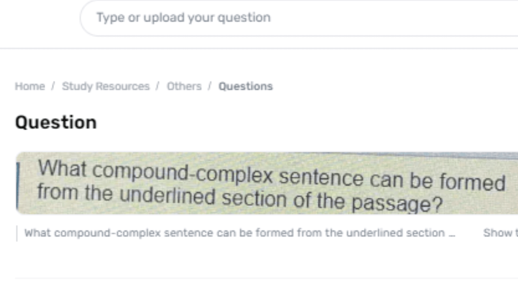Click the 'Question' section heading
The image size is (518, 283).
pos(55,122)
